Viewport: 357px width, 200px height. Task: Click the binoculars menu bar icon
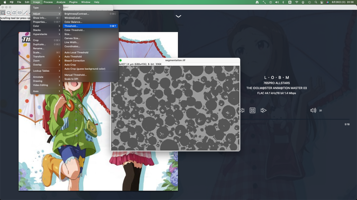tap(257, 2)
